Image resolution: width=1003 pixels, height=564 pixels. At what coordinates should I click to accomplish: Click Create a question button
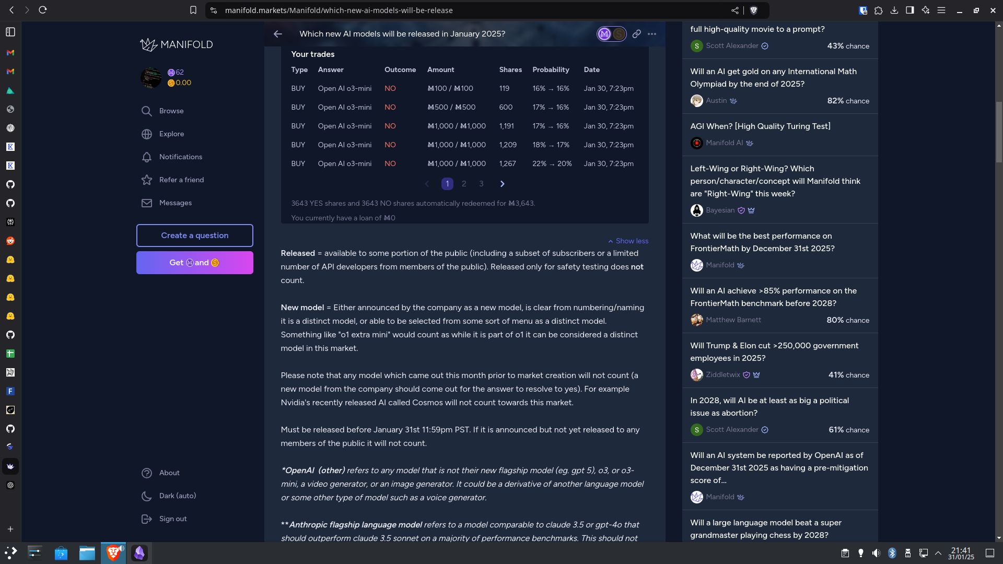tap(194, 236)
